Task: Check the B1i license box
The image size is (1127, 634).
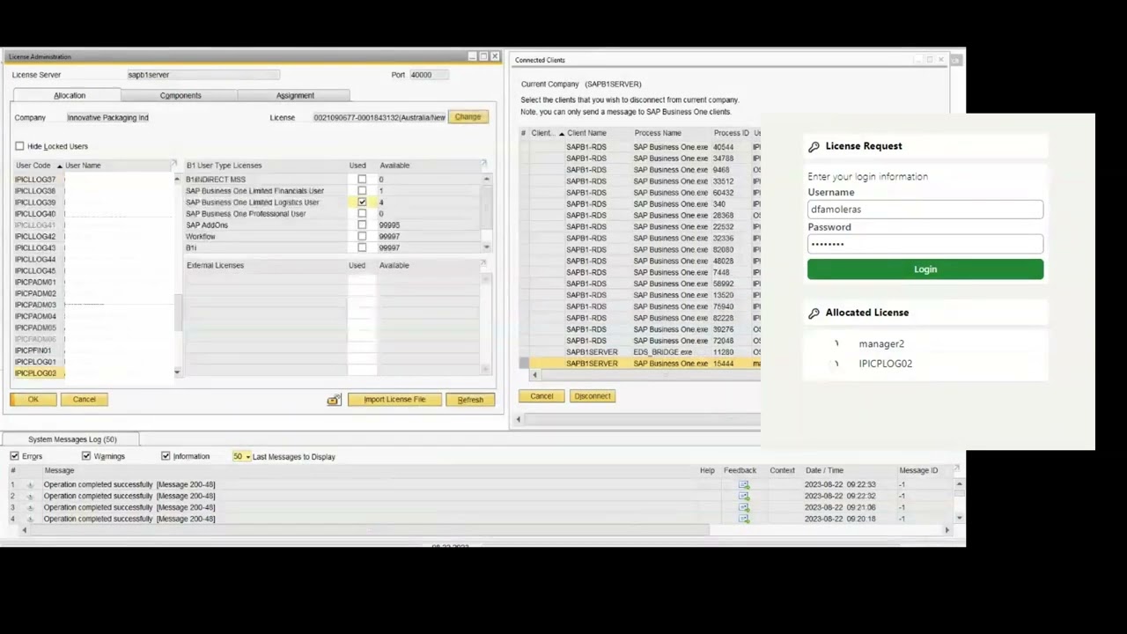Action: [362, 248]
